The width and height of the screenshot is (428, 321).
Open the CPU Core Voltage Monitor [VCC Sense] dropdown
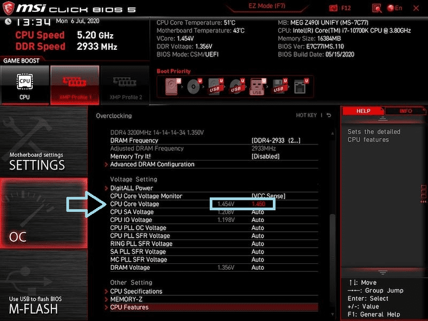269,196
